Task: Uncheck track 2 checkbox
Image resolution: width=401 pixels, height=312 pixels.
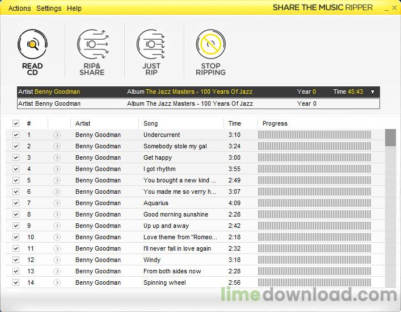Action: pyautogui.click(x=16, y=146)
